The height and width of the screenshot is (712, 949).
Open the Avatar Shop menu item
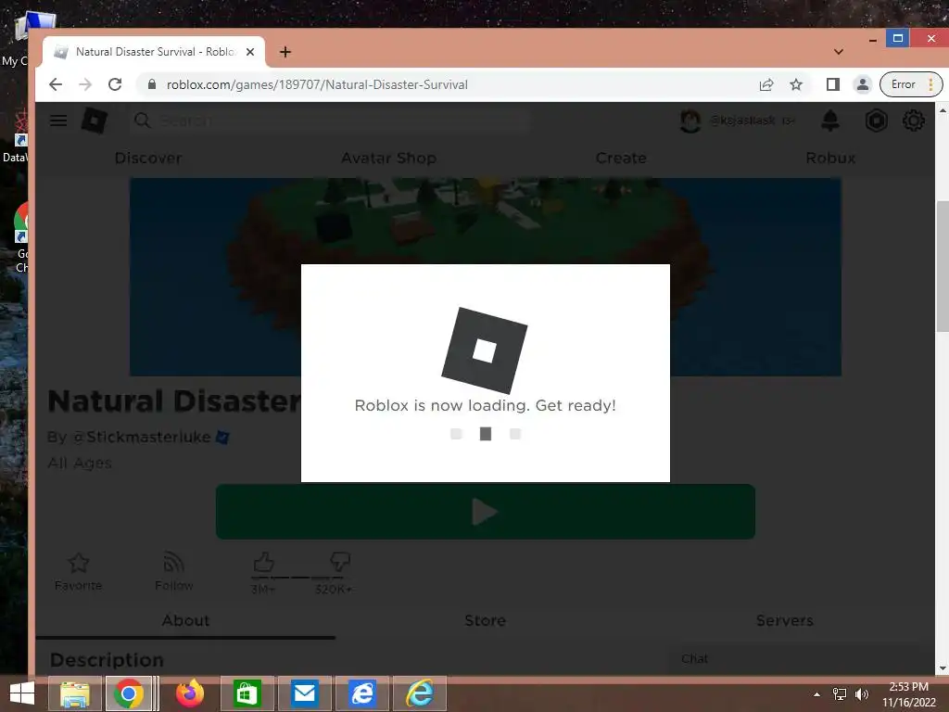tap(388, 158)
